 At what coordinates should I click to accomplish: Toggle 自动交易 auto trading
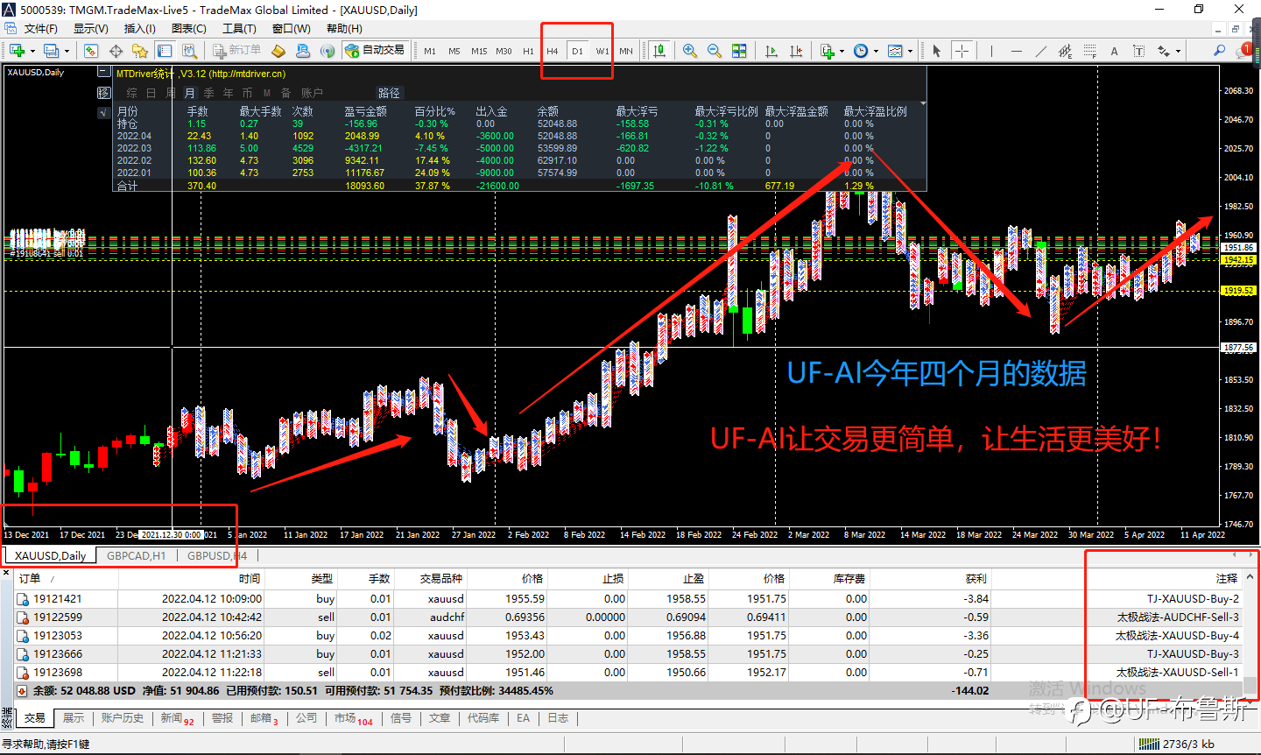click(x=375, y=51)
